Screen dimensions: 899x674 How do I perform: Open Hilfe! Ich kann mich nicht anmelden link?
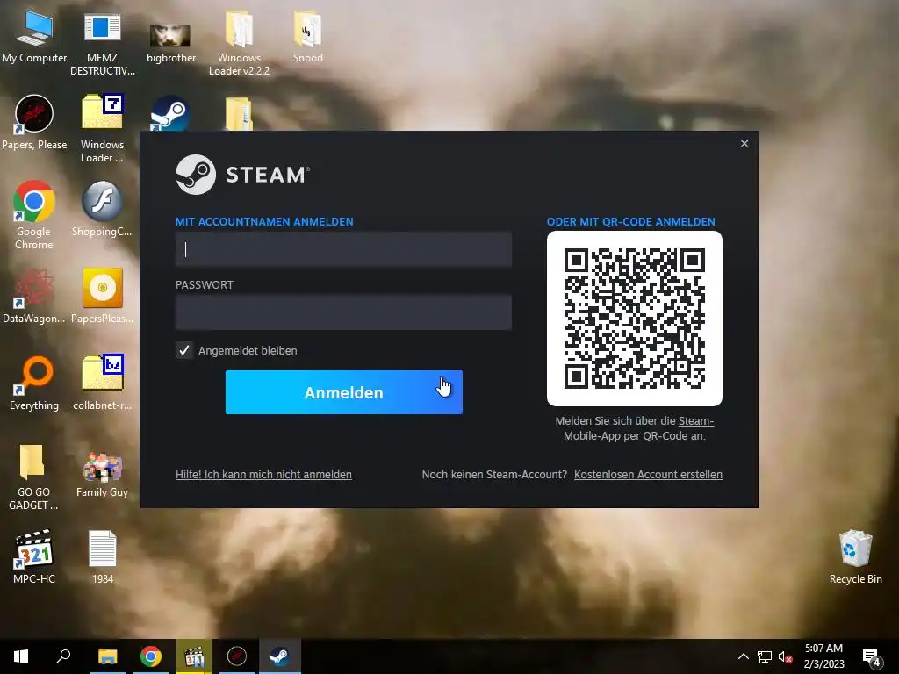coord(263,475)
